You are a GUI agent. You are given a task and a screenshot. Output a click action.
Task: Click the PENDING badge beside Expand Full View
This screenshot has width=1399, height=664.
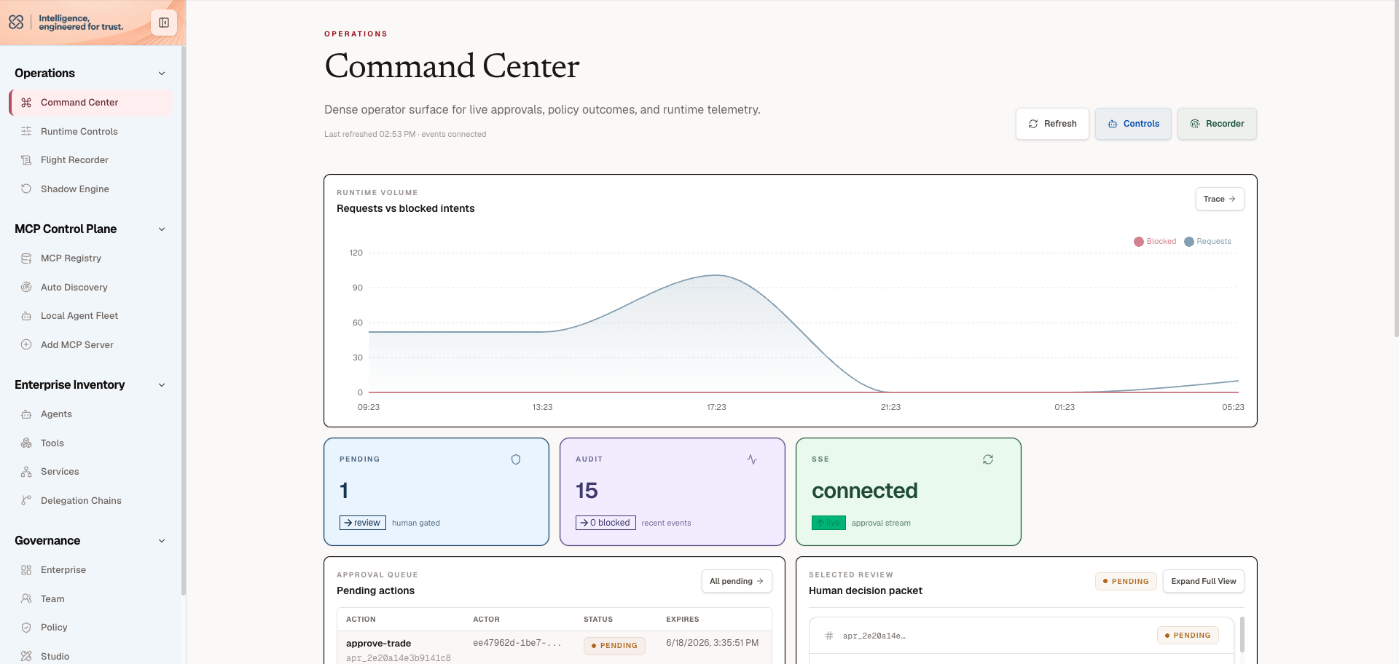point(1126,581)
